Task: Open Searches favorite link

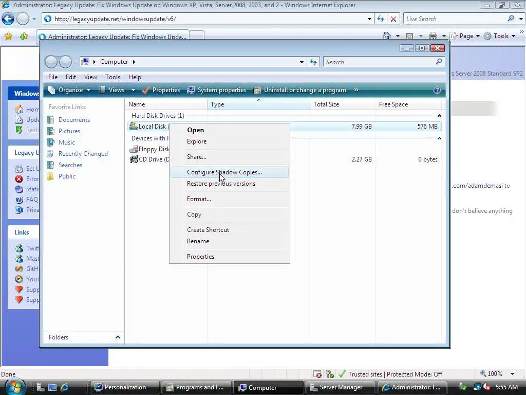Action: (x=70, y=165)
